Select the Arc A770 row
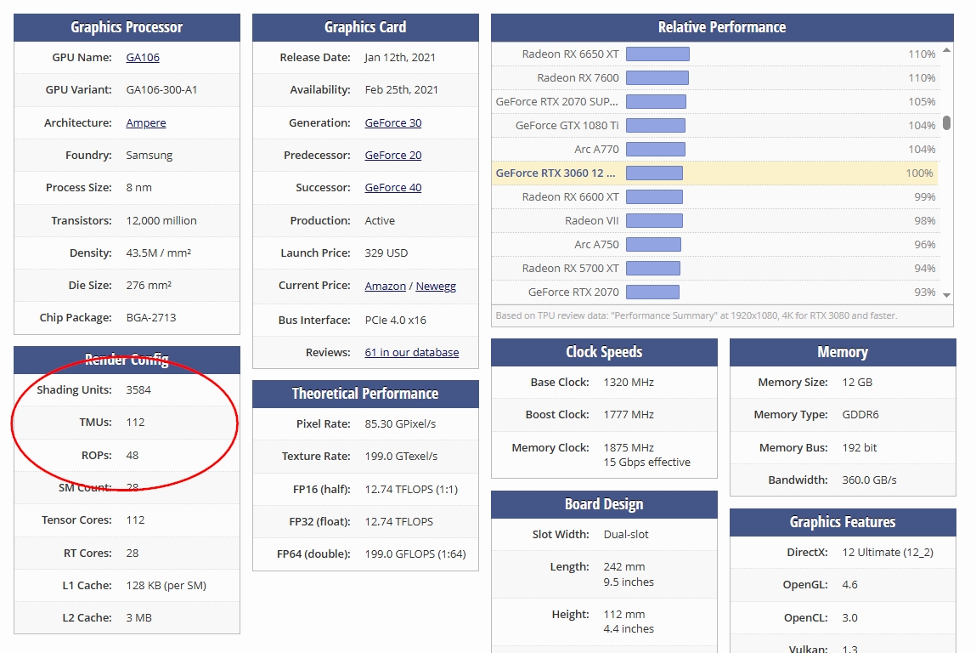976x653 pixels. 715,150
